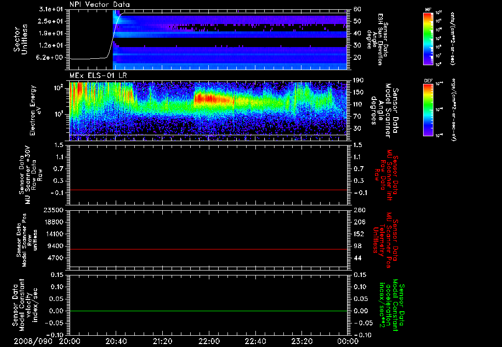Screen dimensions: 502x347
Task: Click the 3.1e+01 sector tick value
Action: pyautogui.click(x=50, y=9)
